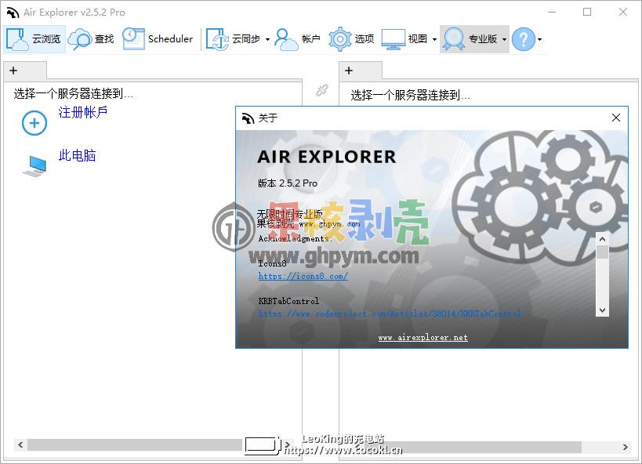Add a new tab in left pane
The width and height of the screenshot is (642, 464).
coord(13,71)
